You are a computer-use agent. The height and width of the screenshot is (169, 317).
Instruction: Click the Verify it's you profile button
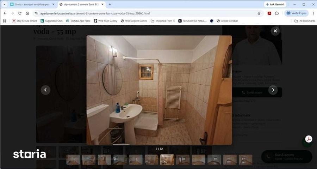[296, 13]
